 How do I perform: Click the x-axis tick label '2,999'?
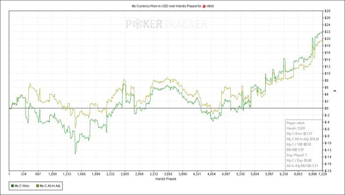[x=139, y=174]
